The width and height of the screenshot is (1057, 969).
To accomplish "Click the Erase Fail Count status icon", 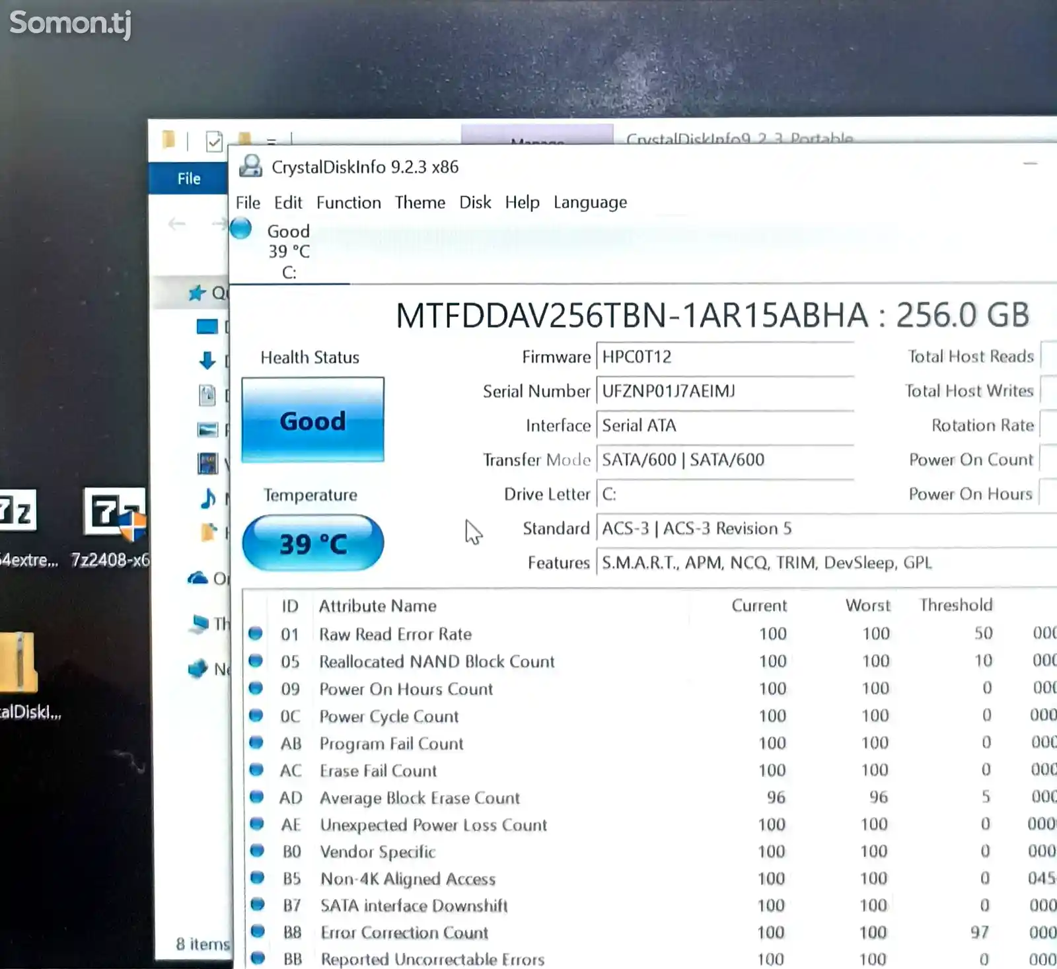I will point(256,770).
